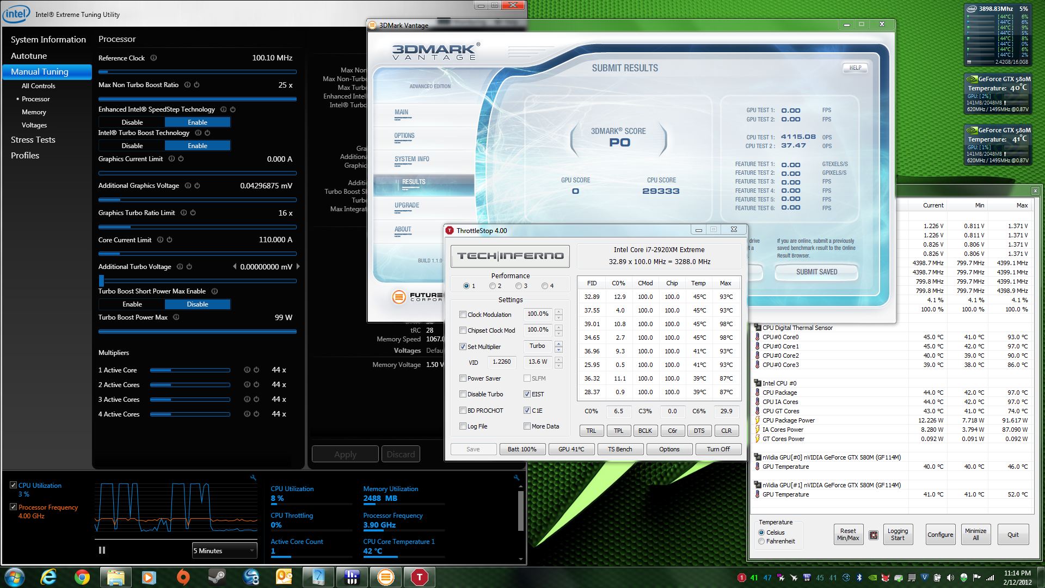
Task: Select performance profile 2 radio button
Action: (493, 286)
